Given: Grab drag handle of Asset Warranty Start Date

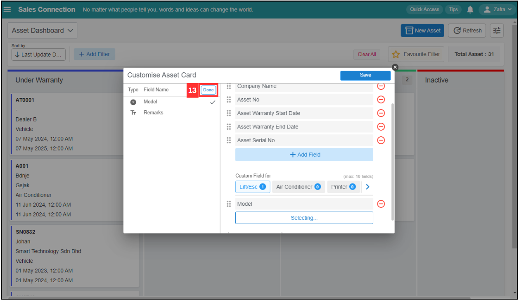Looking at the screenshot, I should point(229,113).
